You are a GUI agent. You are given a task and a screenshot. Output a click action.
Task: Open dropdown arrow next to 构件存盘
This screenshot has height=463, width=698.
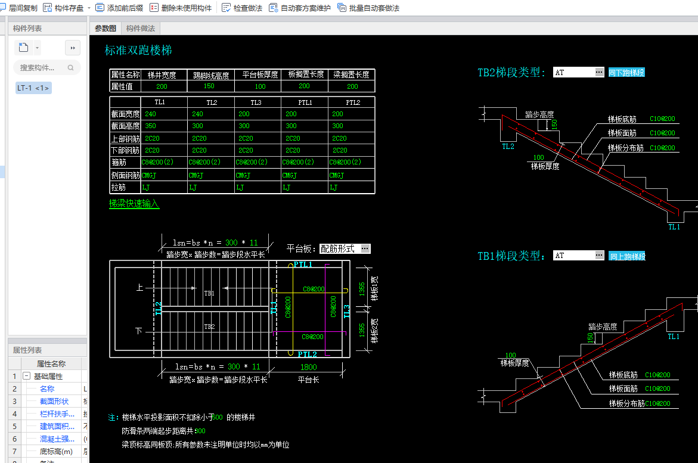point(89,8)
